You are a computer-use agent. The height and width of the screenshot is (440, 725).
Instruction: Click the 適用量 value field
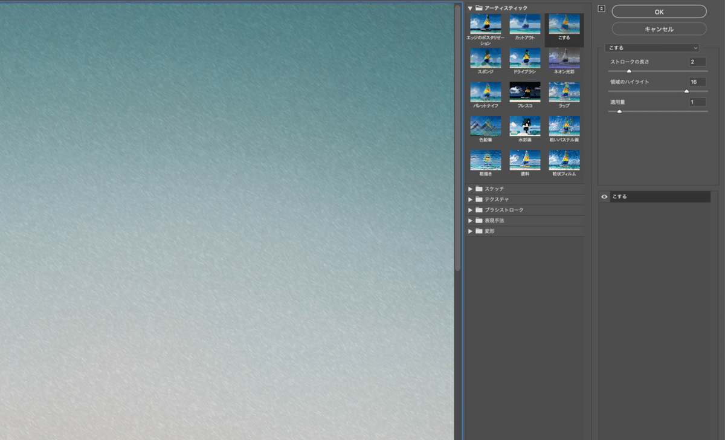tap(697, 102)
